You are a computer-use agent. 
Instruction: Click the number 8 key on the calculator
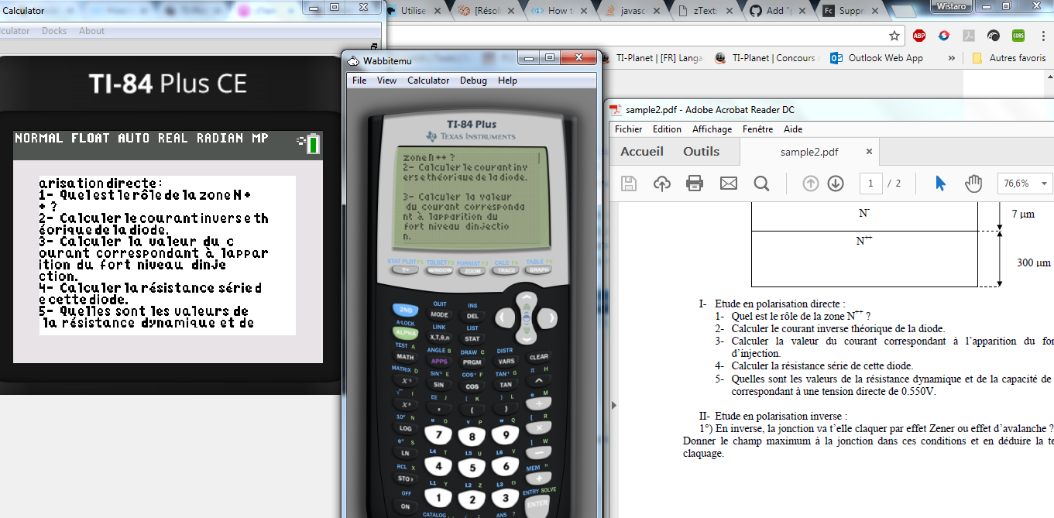point(472,437)
